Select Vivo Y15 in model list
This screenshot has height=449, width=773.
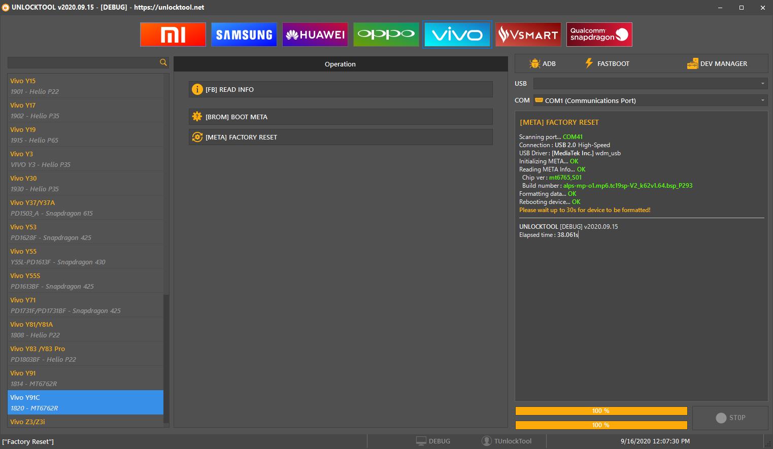point(85,86)
